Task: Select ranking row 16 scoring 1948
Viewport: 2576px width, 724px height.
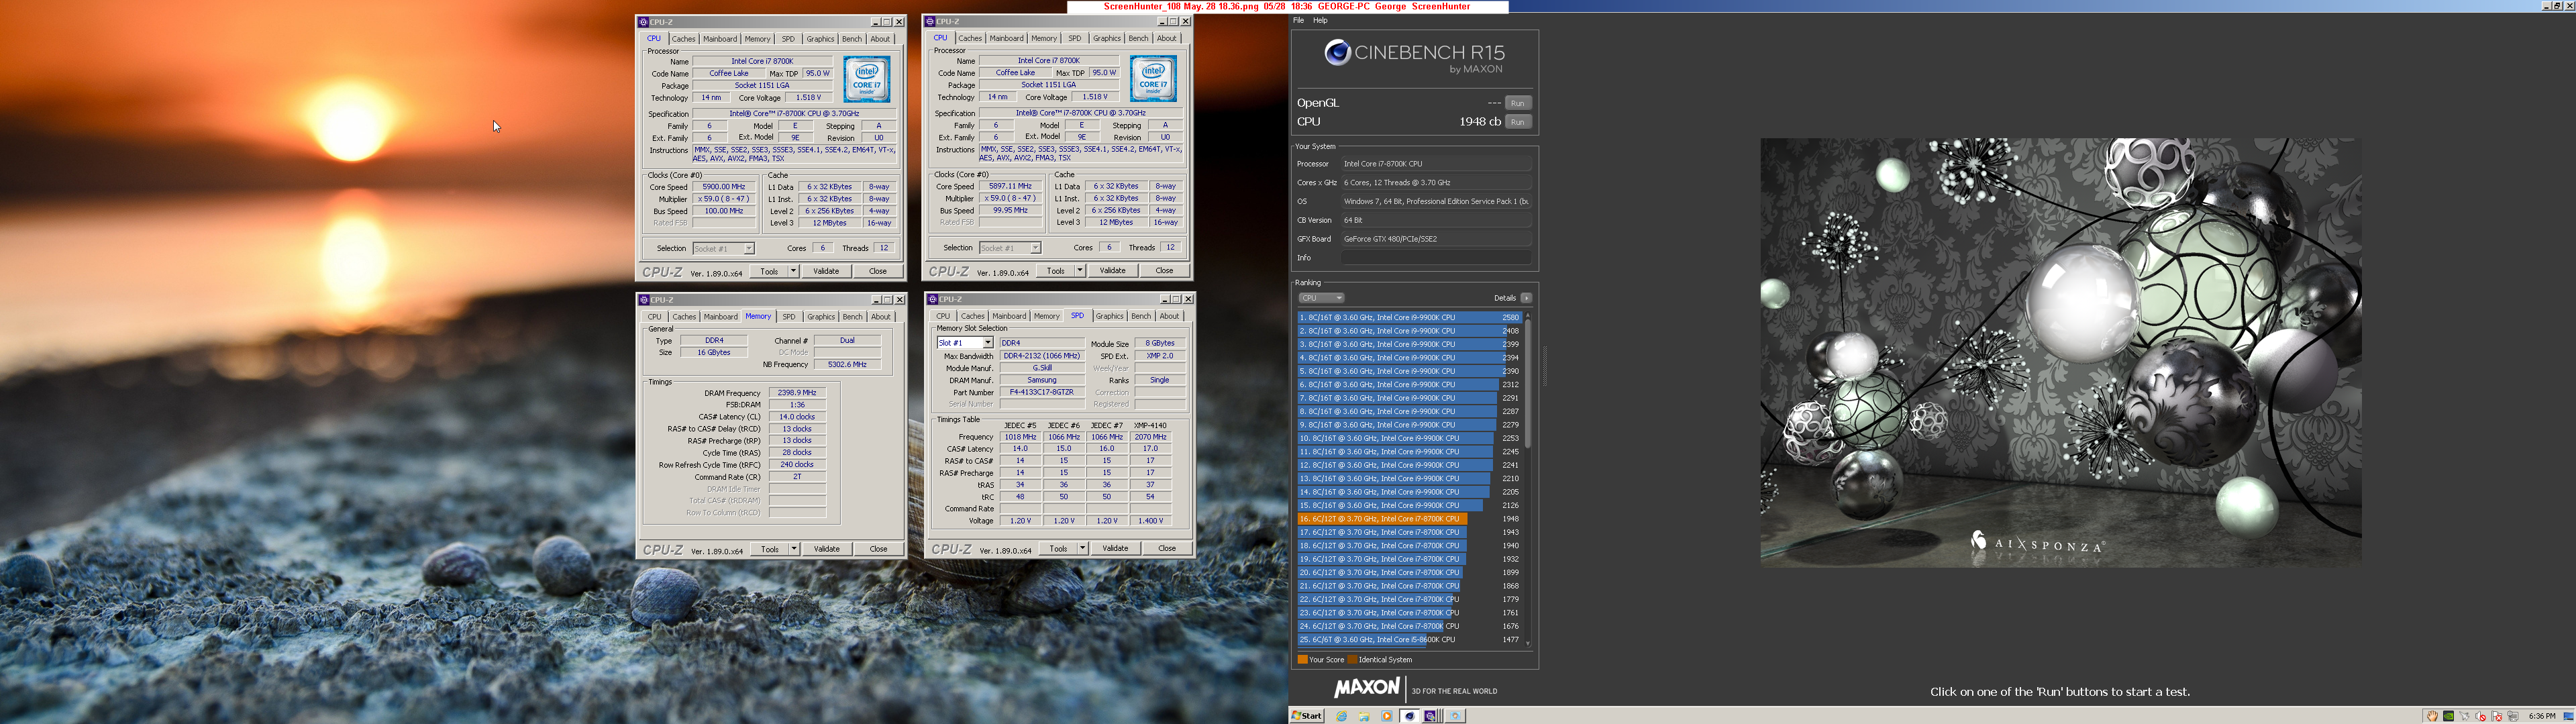Action: tap(1410, 519)
